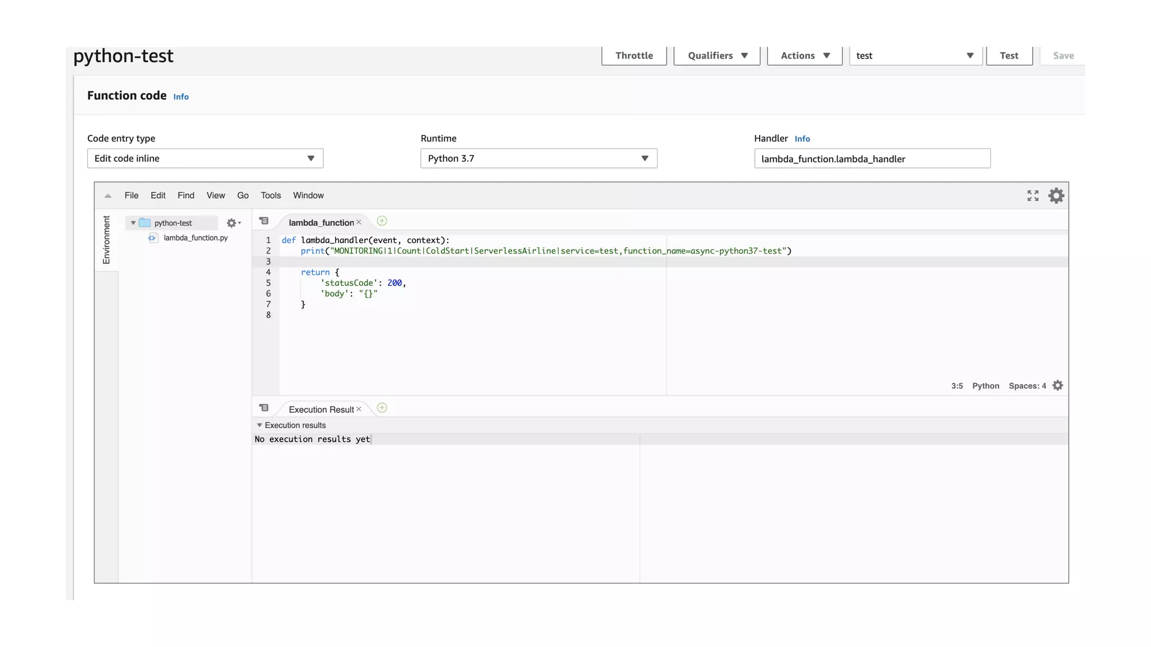Open editor preferences gear in the menu bar

(x=1056, y=195)
